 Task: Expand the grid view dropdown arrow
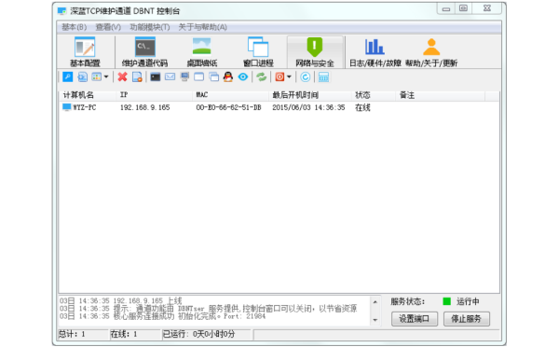tap(106, 76)
